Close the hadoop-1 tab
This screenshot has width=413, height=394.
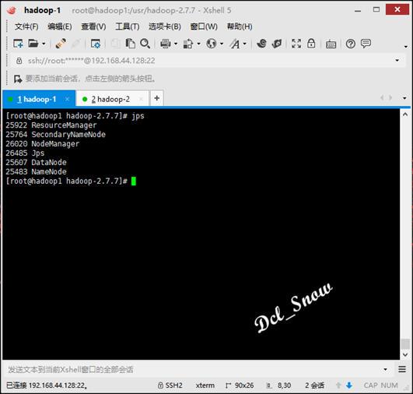pyautogui.click(x=67, y=99)
